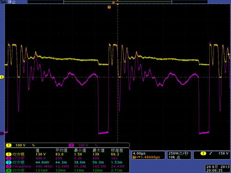
Task: Click the 1.48000µs trigger delay readout
Action: tap(151, 157)
